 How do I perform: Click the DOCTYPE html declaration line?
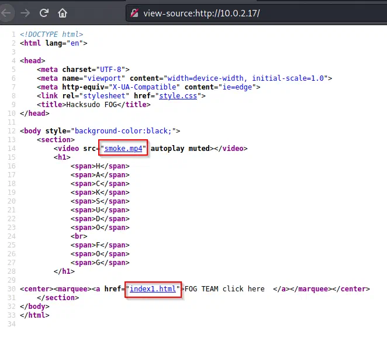pyautogui.click(x=51, y=35)
